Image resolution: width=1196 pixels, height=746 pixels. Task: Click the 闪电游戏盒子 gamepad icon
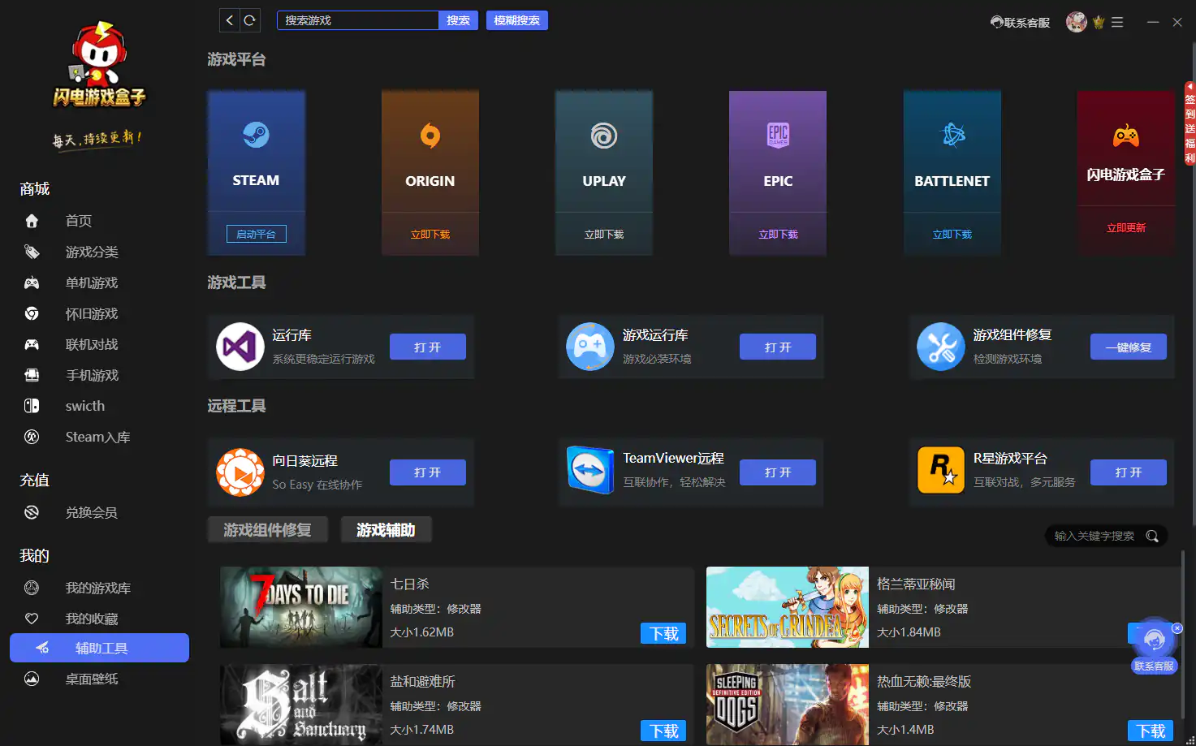(x=1126, y=136)
